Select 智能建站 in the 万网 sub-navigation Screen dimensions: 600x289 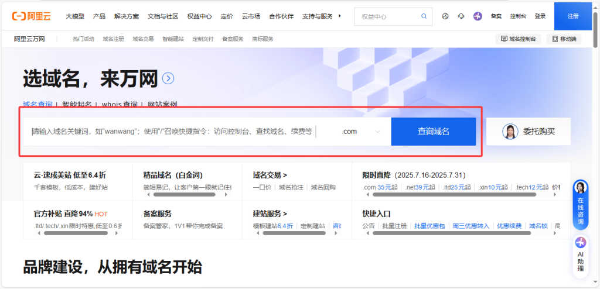pyautogui.click(x=173, y=39)
